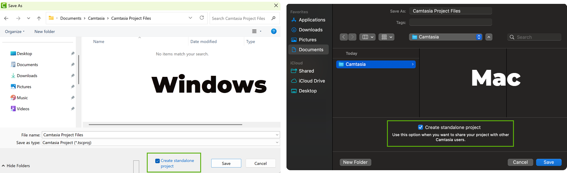Go forward in Windows Save As dialog
The width and height of the screenshot is (567, 173).
click(18, 18)
